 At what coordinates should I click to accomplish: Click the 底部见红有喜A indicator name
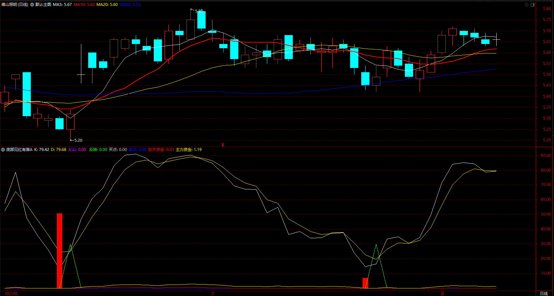19,150
